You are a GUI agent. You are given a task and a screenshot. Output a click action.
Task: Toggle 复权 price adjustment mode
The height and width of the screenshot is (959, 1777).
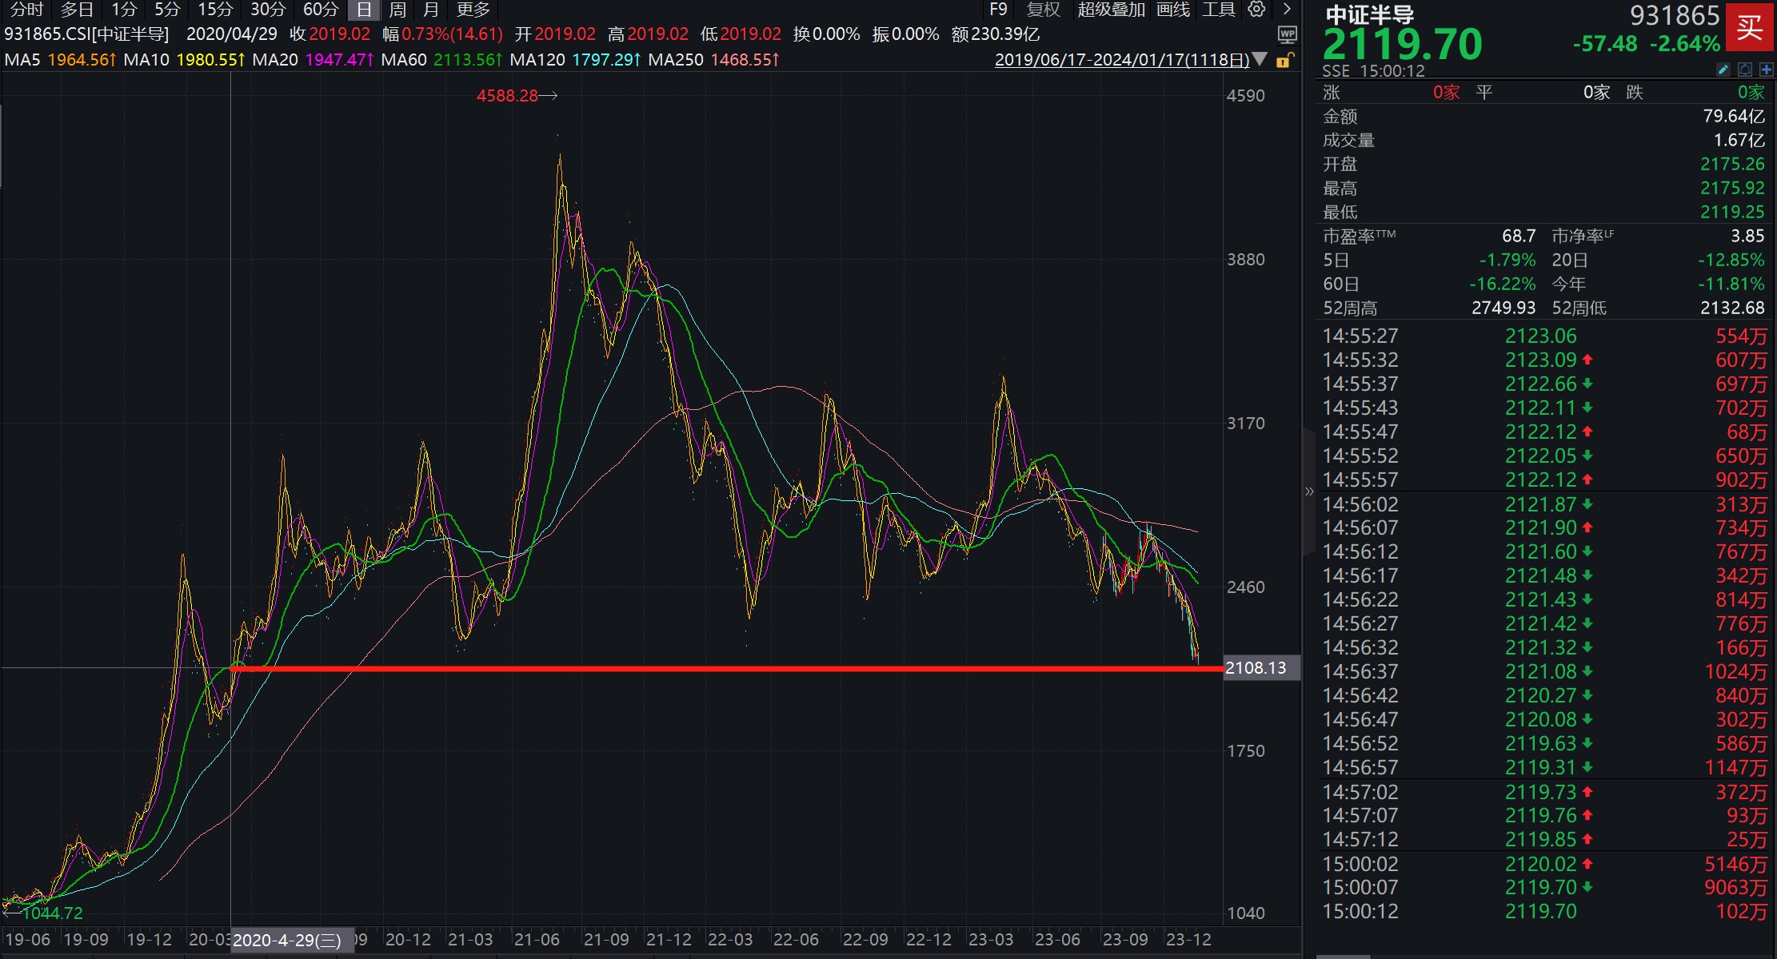[x=1043, y=10]
